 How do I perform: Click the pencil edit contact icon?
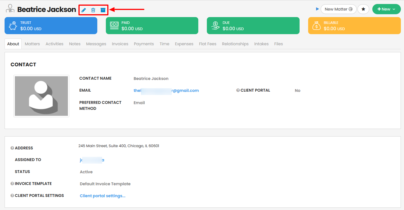coord(84,10)
